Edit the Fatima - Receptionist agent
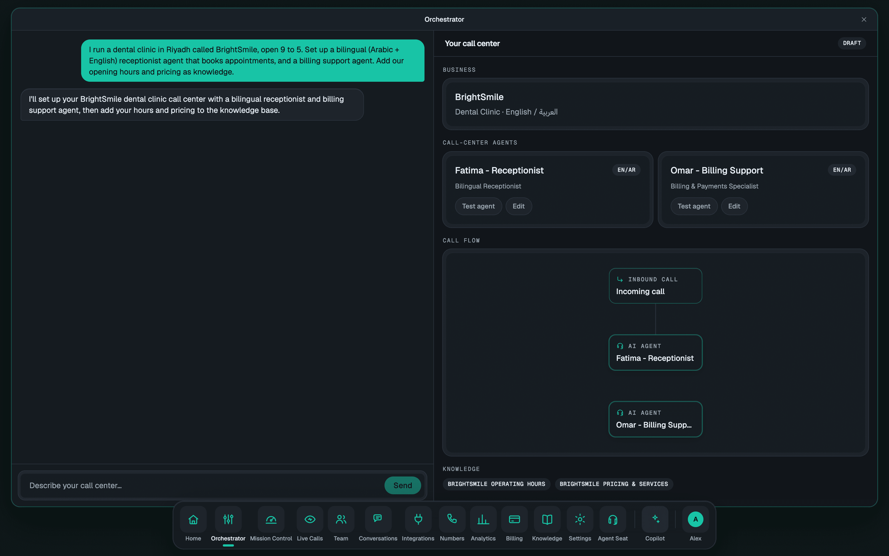889x556 pixels. [518, 206]
